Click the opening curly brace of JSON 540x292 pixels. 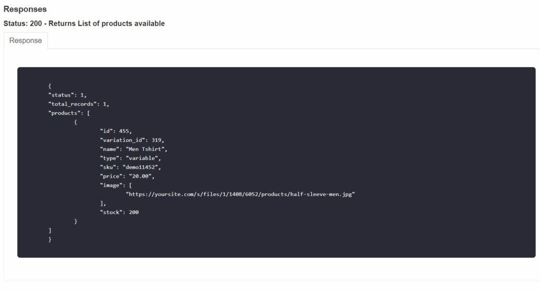pos(50,86)
